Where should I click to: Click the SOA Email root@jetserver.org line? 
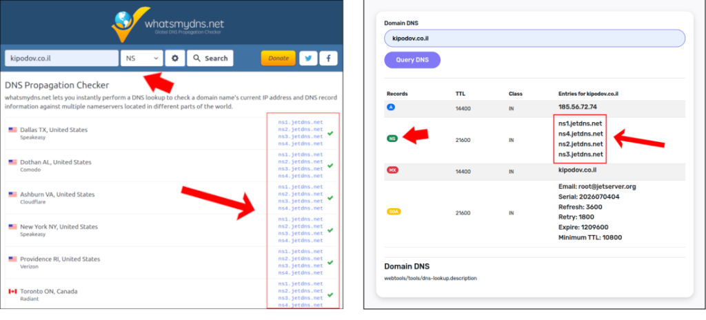(597, 187)
